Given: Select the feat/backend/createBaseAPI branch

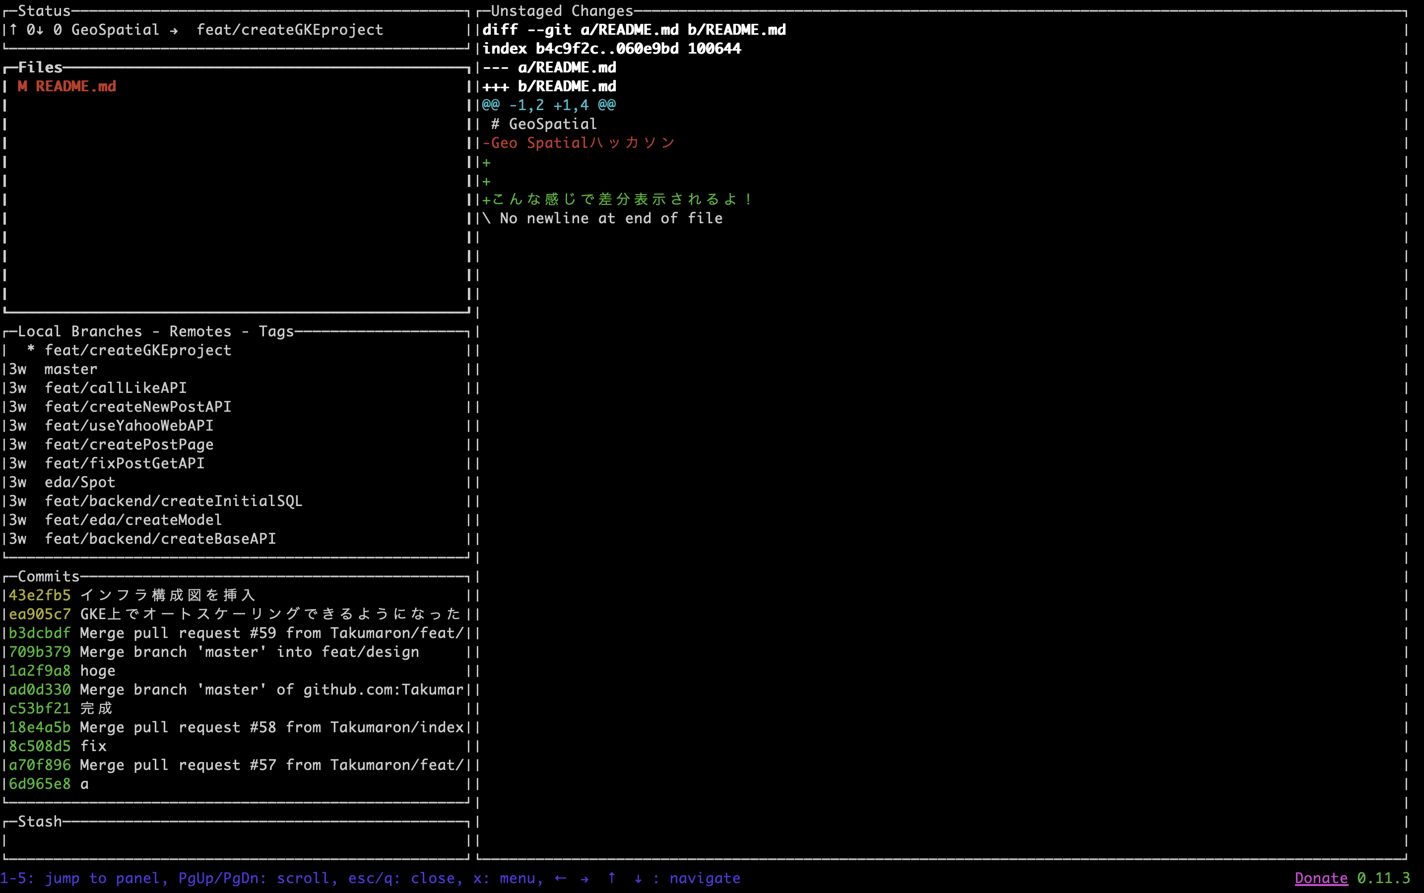Looking at the screenshot, I should pos(236,539).
